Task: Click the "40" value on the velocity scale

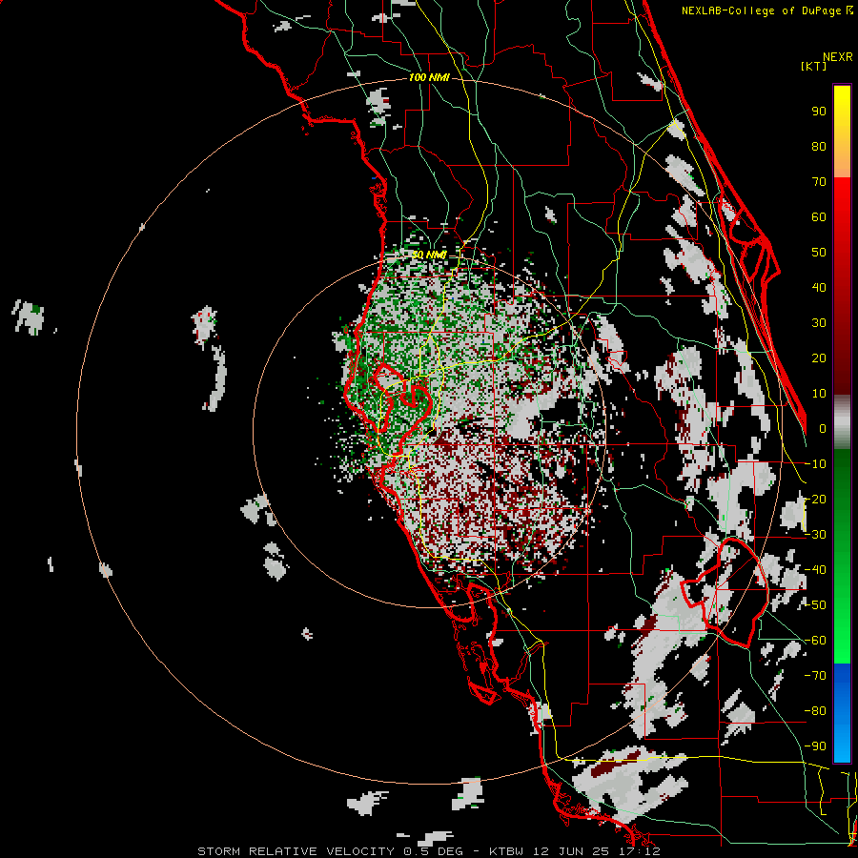Action: coord(819,288)
